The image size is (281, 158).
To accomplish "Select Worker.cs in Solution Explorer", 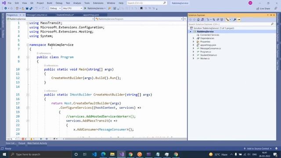I will point(205,58).
